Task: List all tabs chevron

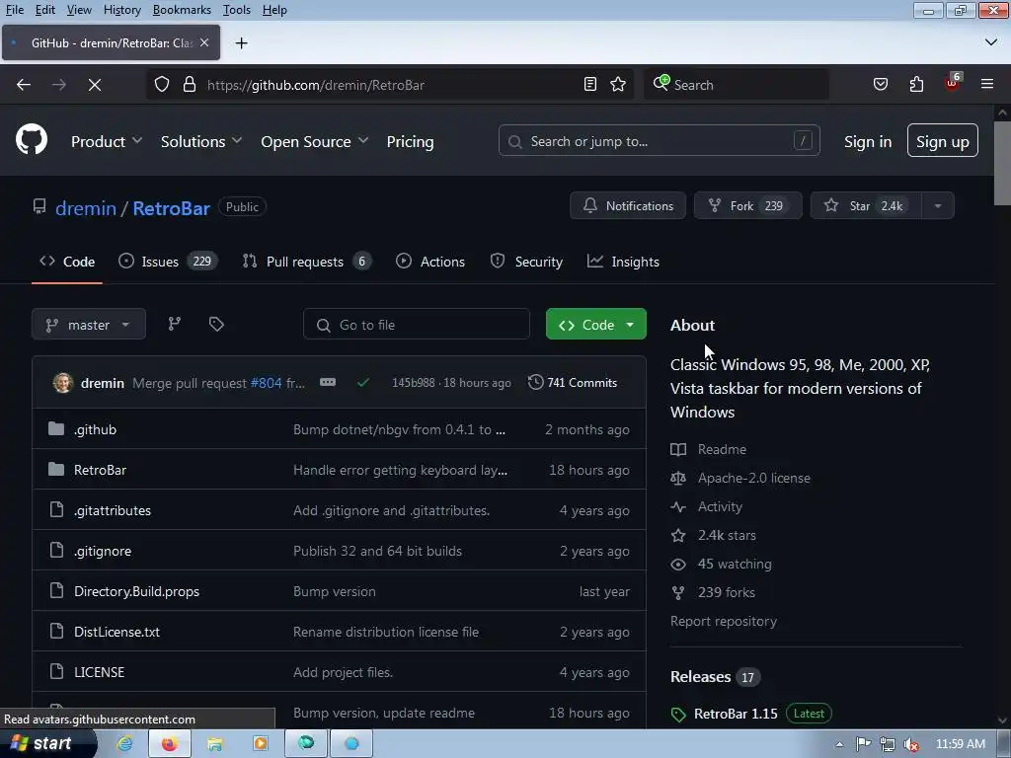Action: click(991, 42)
